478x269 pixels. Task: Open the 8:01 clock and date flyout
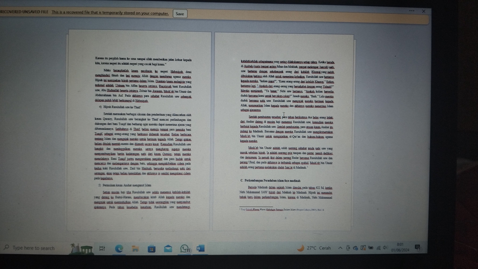click(400, 247)
